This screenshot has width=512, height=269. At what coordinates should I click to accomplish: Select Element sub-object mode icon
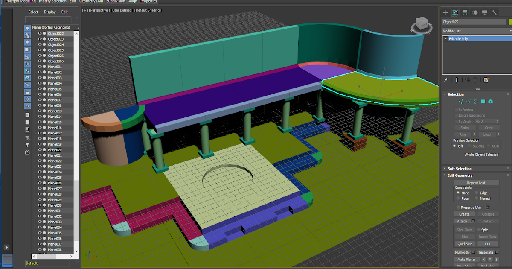(490, 101)
